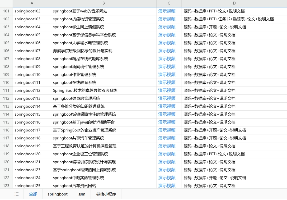Select cell springboot基于java的教学辅助平台
Screen dimensions: 287x200
coord(103,122)
